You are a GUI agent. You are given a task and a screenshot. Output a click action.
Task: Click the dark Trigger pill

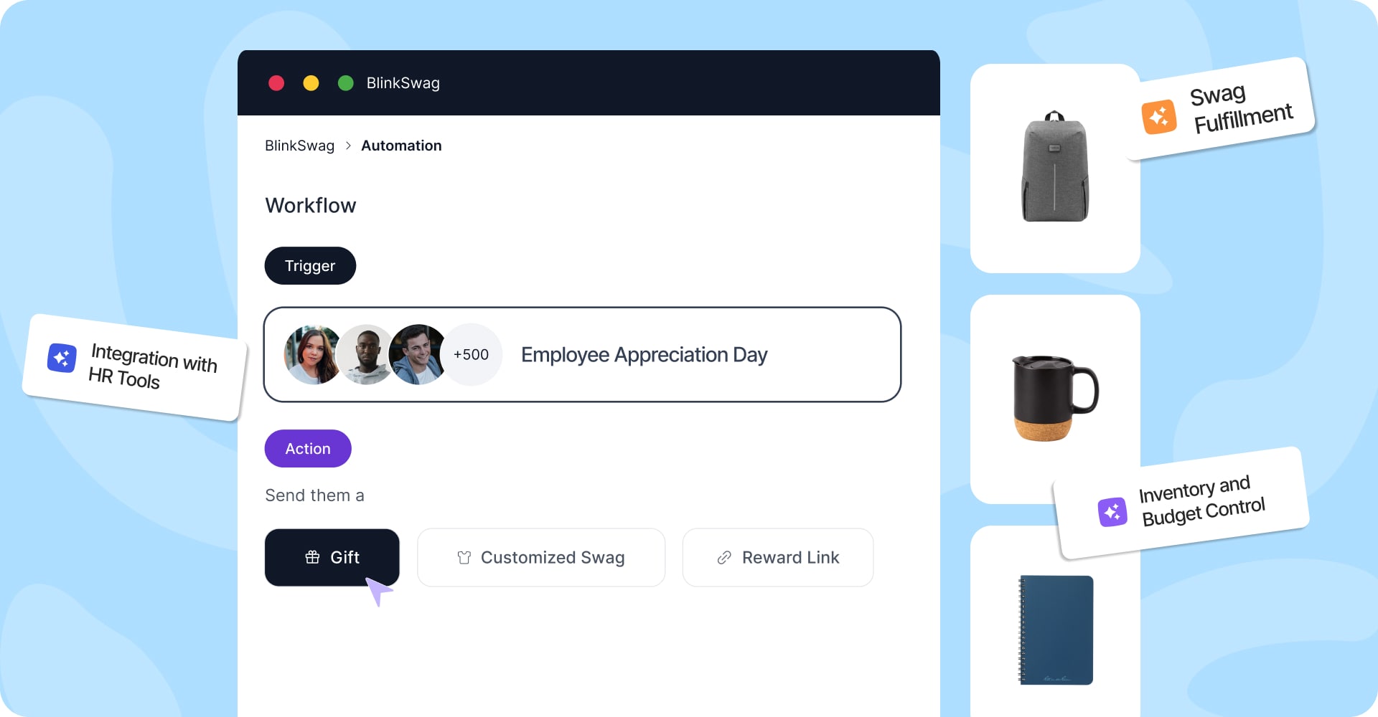coord(310,266)
